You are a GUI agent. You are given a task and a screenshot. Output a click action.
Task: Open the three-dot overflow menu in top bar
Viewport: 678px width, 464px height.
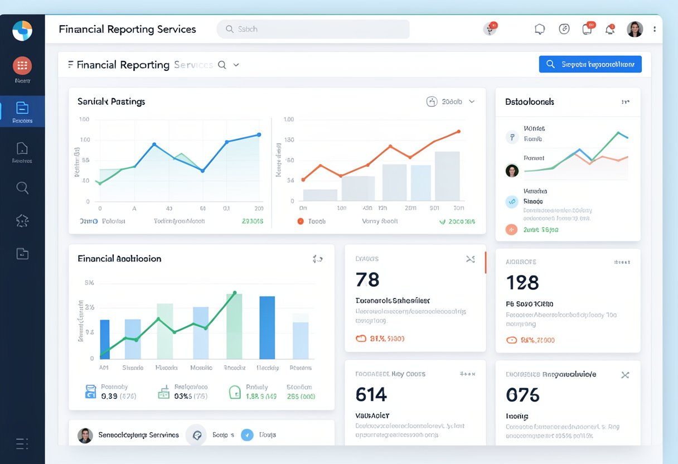(655, 29)
